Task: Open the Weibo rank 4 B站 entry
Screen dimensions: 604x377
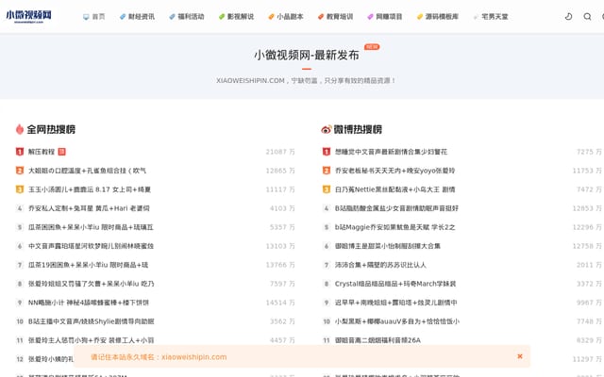Action: (x=396, y=208)
